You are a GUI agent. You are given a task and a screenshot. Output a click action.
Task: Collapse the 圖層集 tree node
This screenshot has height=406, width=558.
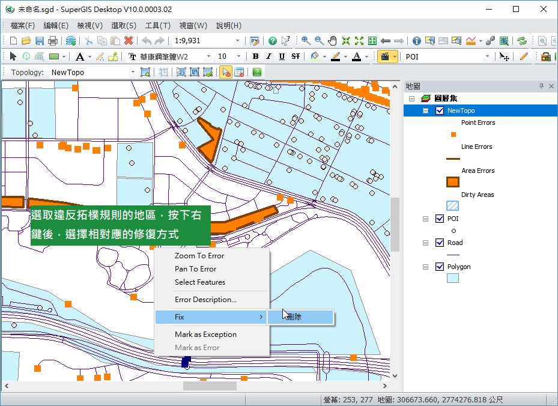click(x=411, y=98)
